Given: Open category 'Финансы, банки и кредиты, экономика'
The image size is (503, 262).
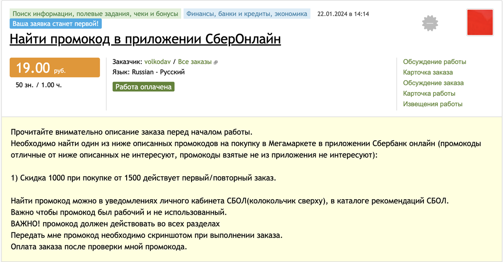Looking at the screenshot, I should (x=247, y=14).
